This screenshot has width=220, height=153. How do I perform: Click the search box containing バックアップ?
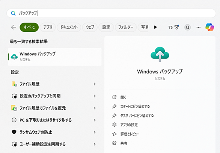point(111,13)
